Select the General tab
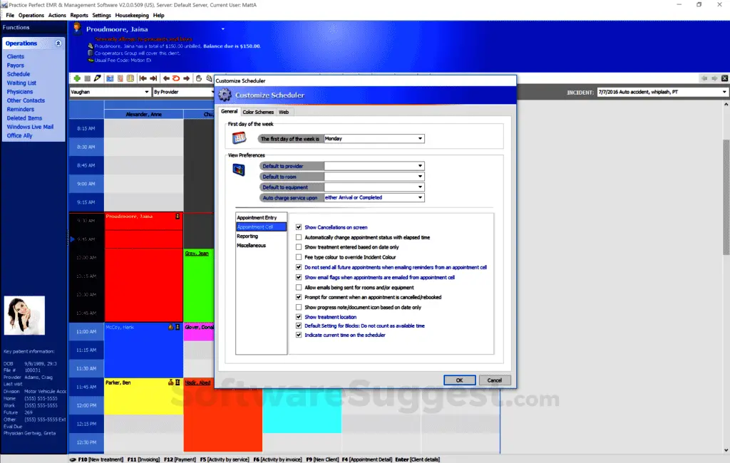Image resolution: width=730 pixels, height=463 pixels. point(229,112)
